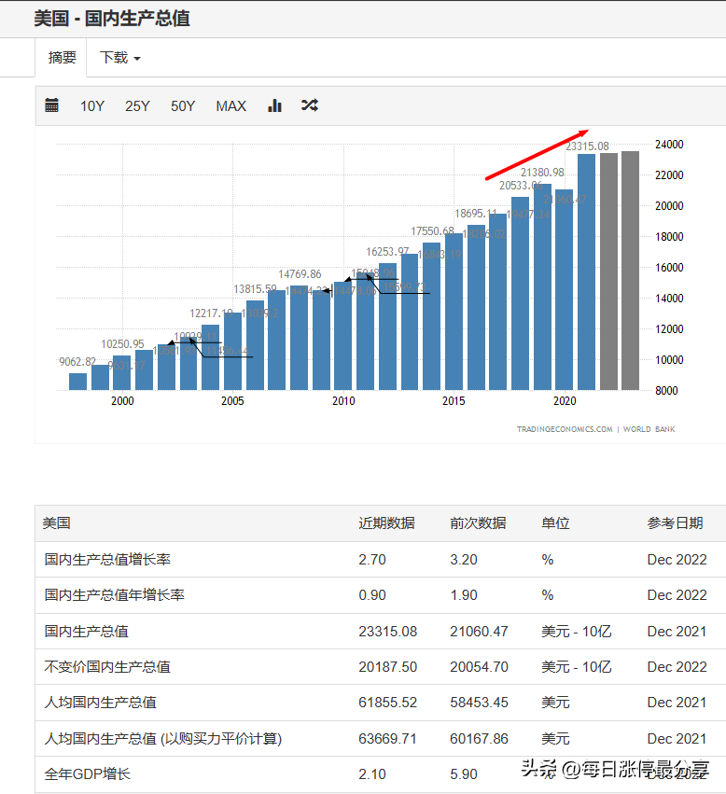
Task: Open 人均国内生产总值 (以购买力平价计算) link
Action: point(163,739)
